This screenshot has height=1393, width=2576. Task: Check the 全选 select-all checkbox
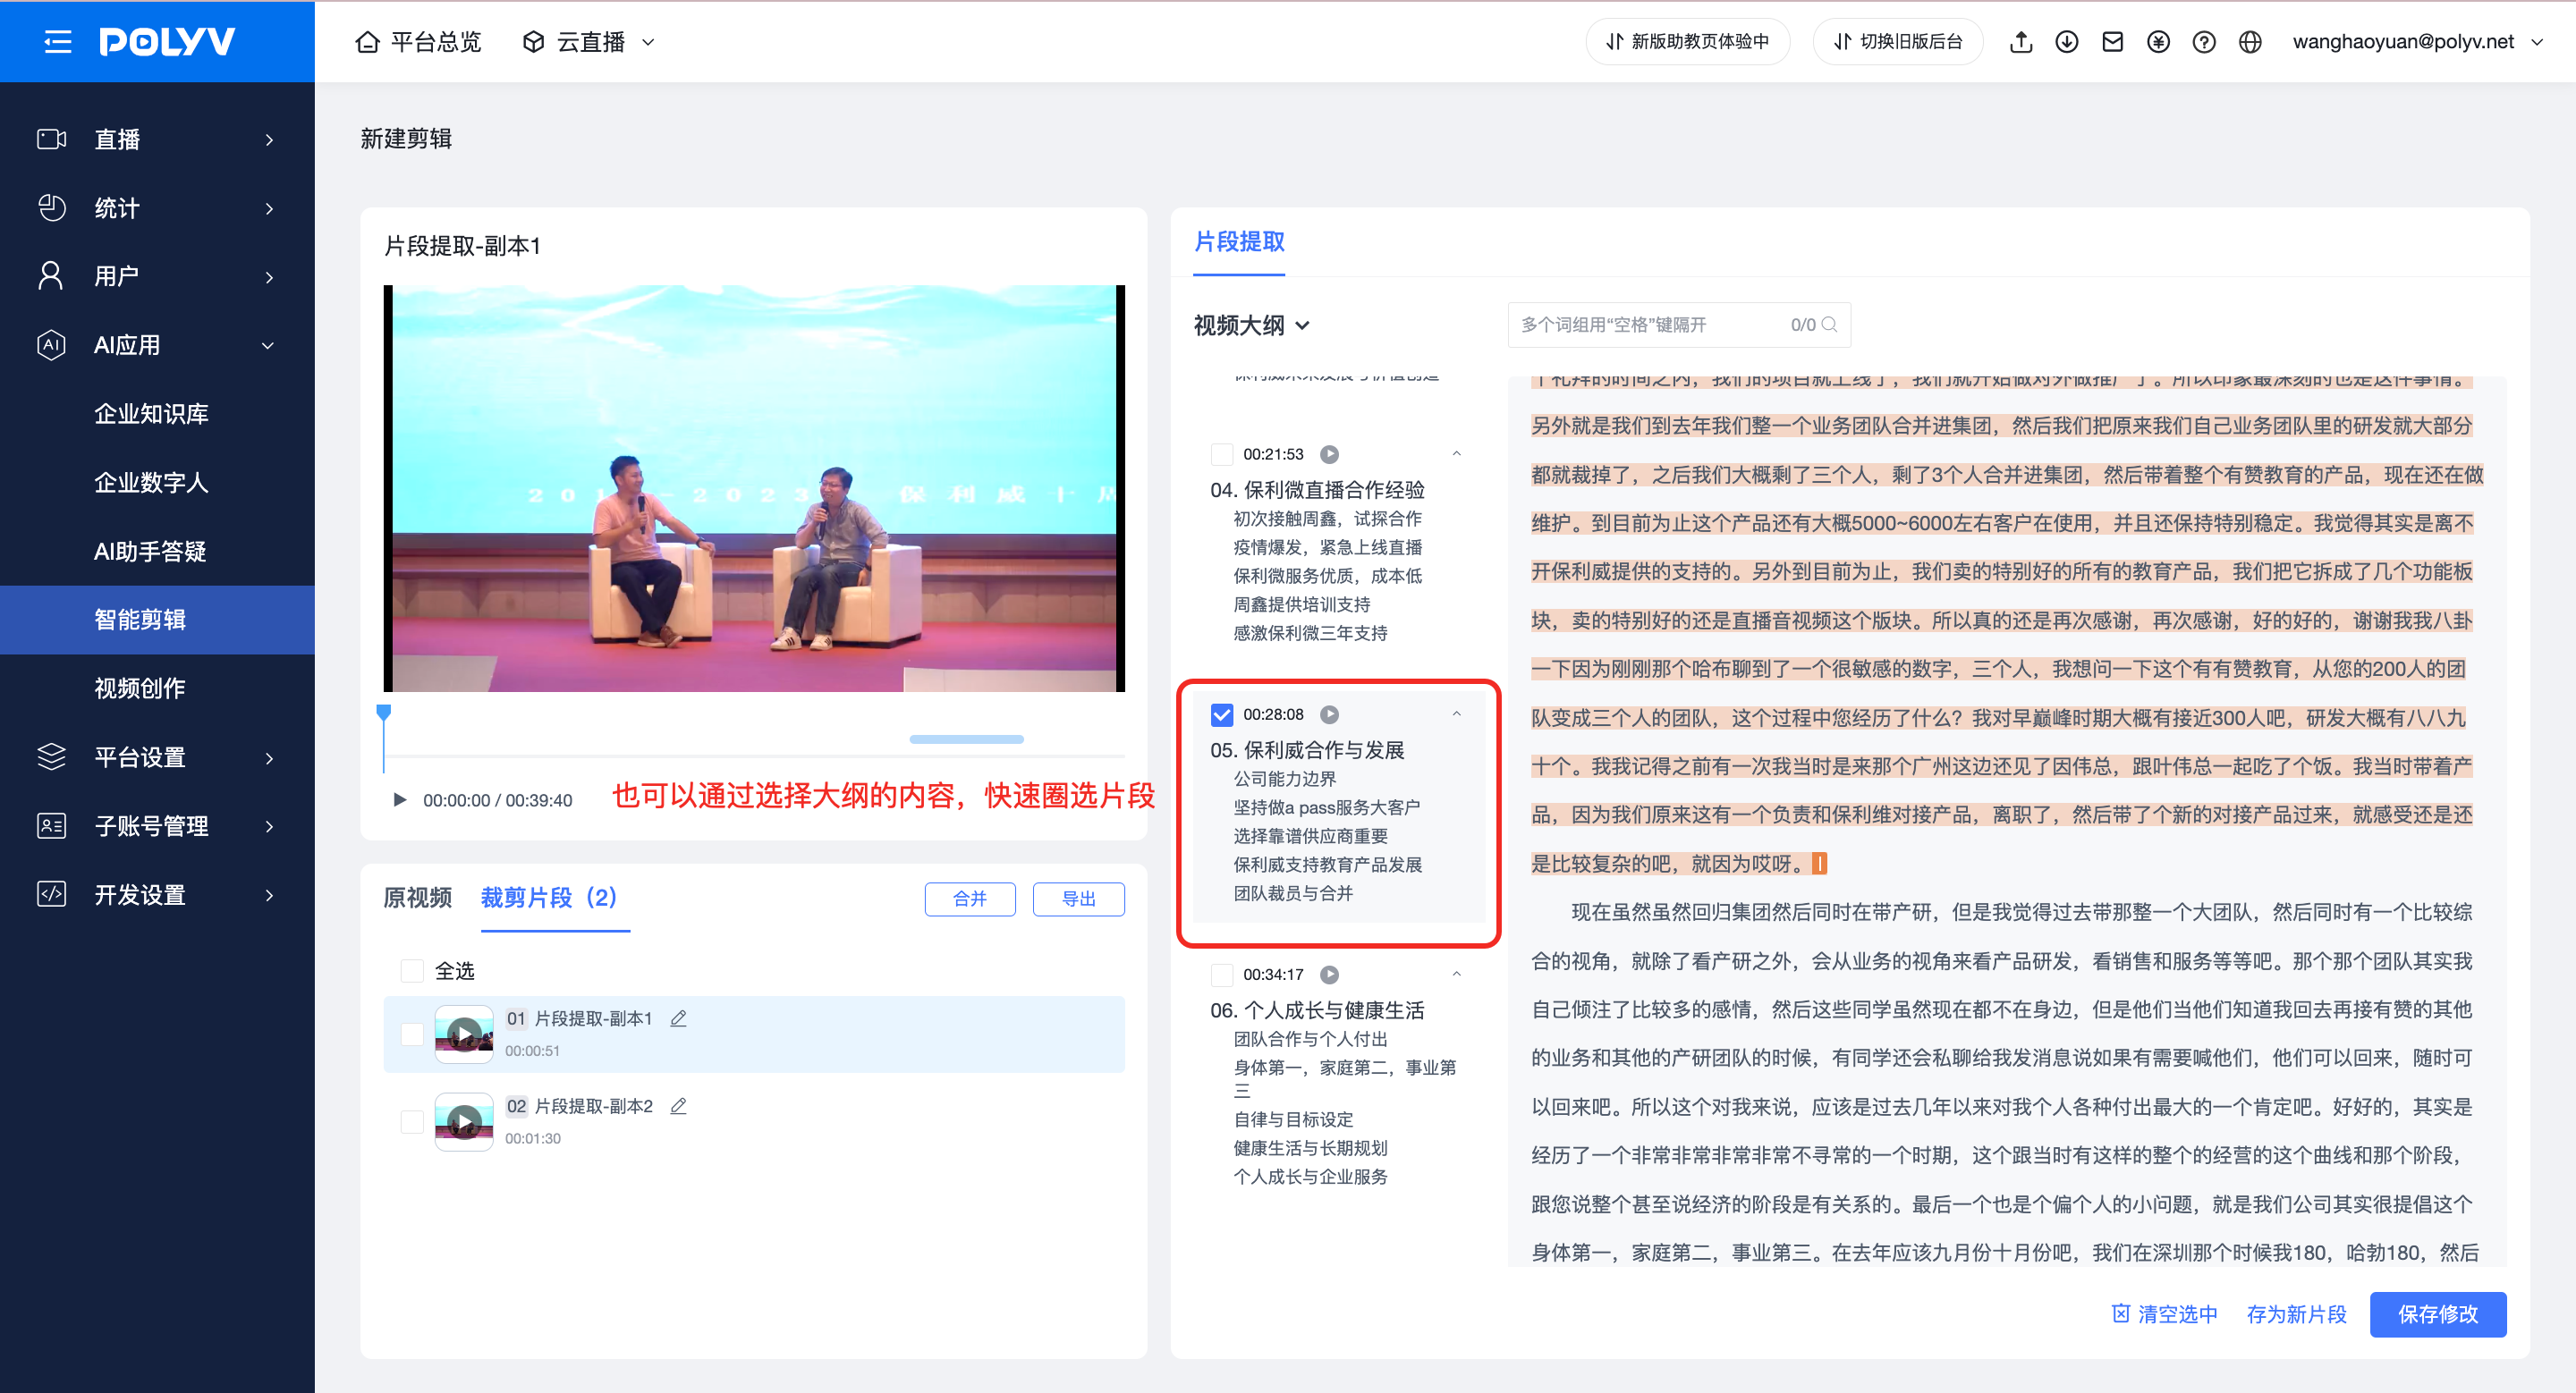click(x=412, y=970)
